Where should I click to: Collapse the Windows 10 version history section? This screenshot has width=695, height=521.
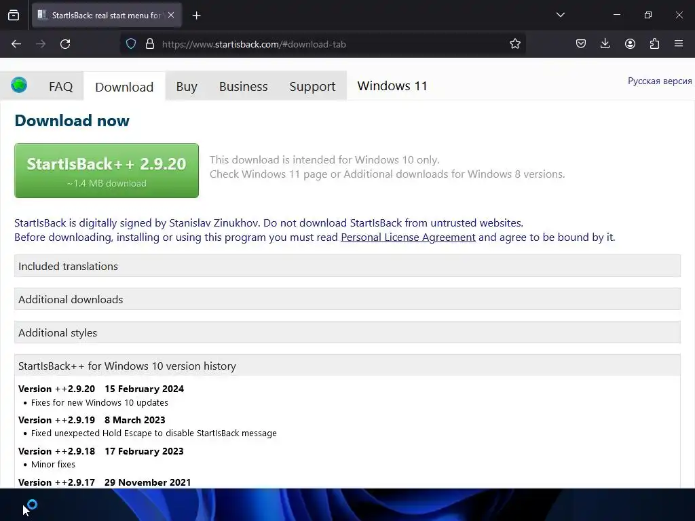coord(347,366)
